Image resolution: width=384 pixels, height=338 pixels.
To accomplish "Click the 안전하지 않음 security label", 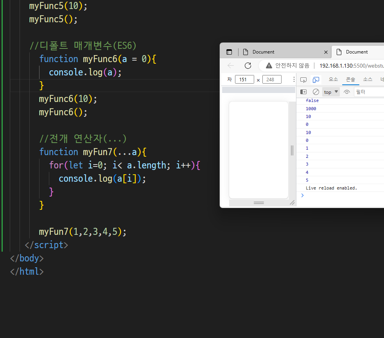I will click(x=292, y=66).
